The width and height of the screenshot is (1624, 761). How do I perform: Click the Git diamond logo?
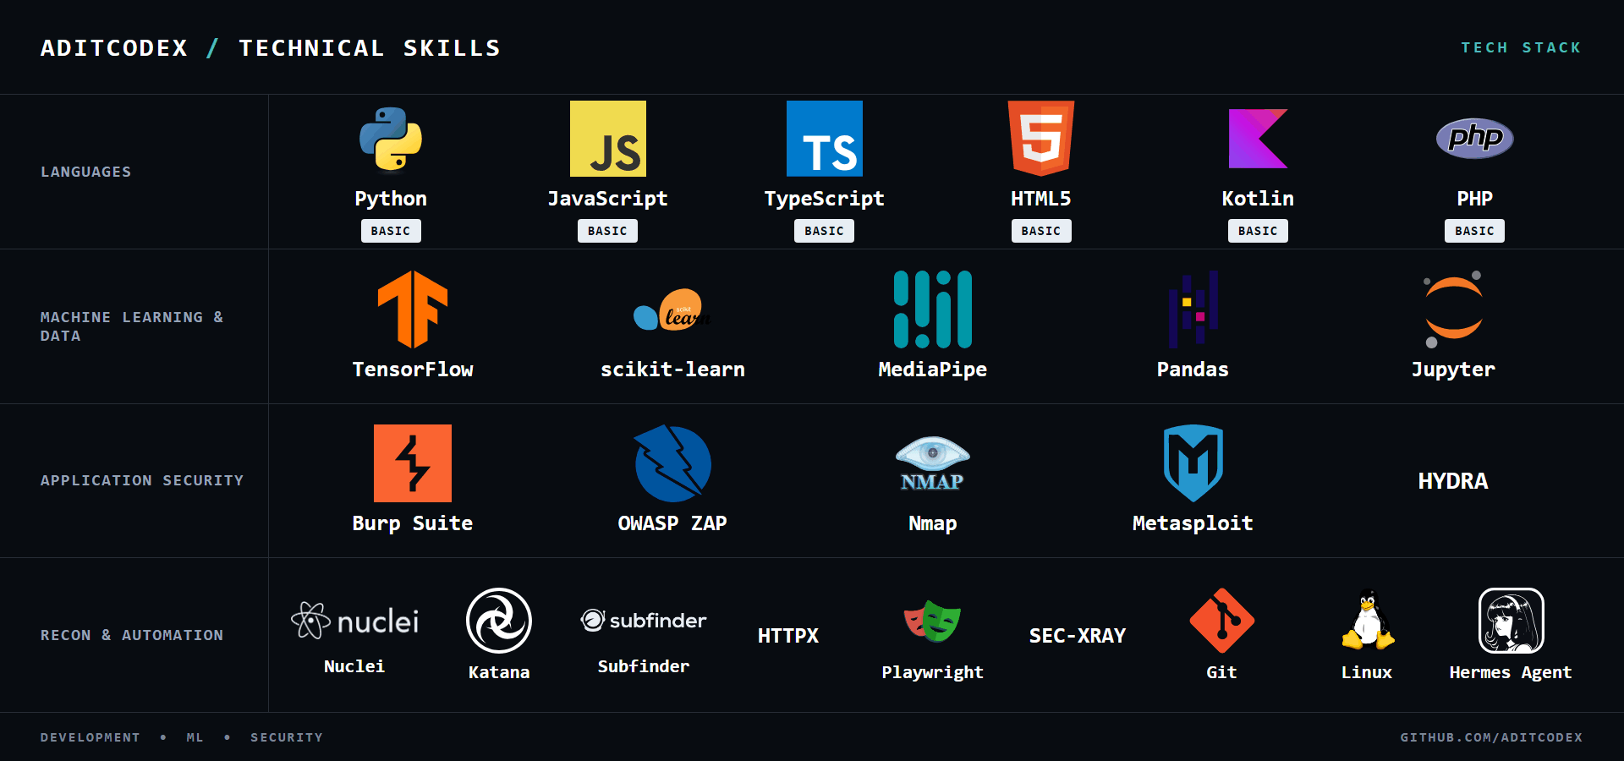click(1221, 621)
